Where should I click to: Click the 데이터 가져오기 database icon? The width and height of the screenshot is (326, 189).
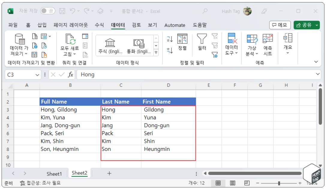click(20, 39)
